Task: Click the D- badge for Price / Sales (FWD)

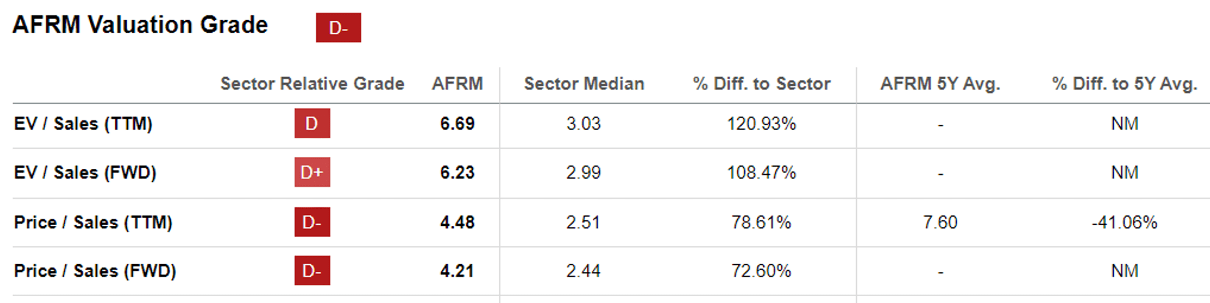Action: [x=312, y=270]
